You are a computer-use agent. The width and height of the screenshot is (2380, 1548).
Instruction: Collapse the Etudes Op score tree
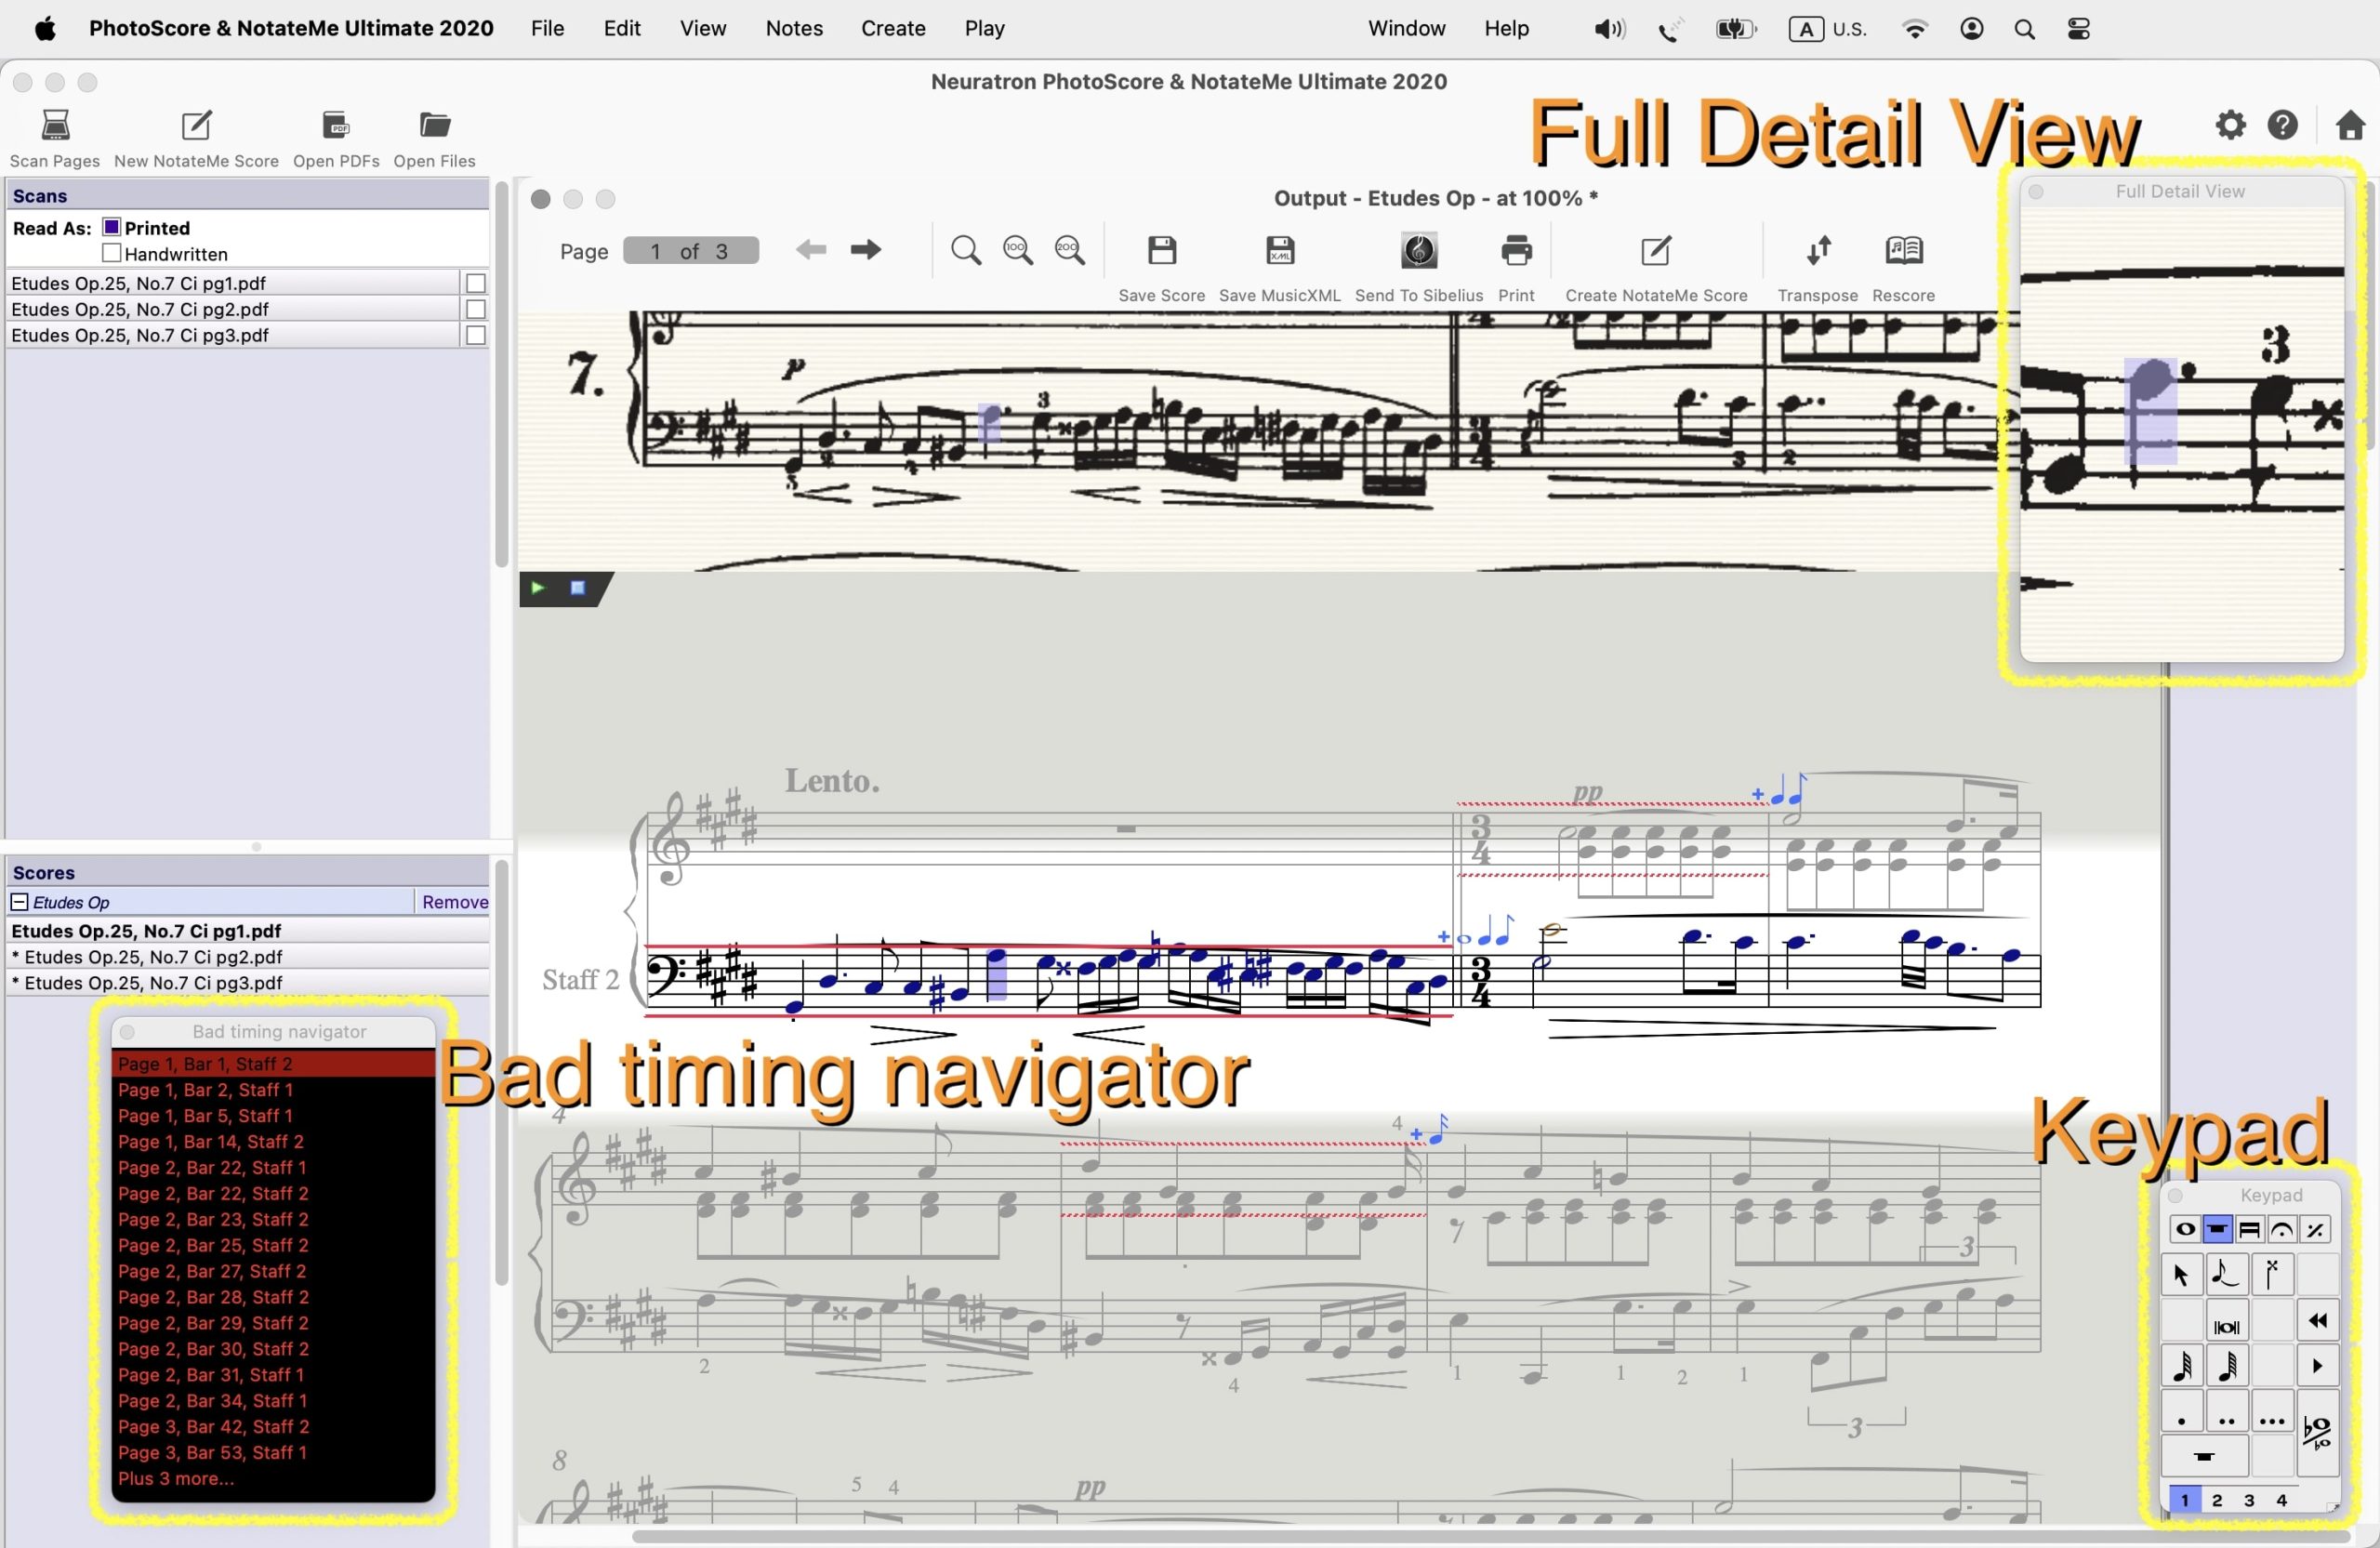coord(19,902)
